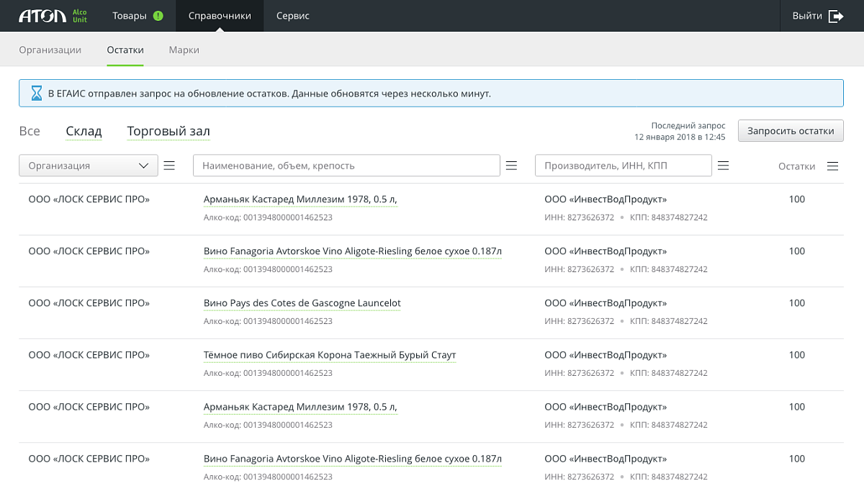Viewport: 864px width, 486px height.
Task: Focus the Наименование, объем, крепость search field
Action: coord(346,166)
